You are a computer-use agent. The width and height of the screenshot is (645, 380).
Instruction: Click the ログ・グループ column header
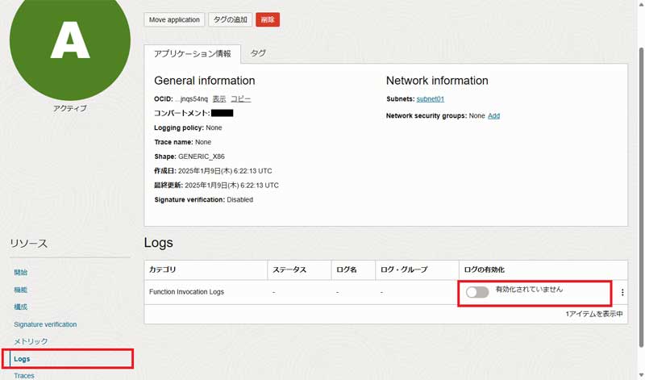pos(417,270)
